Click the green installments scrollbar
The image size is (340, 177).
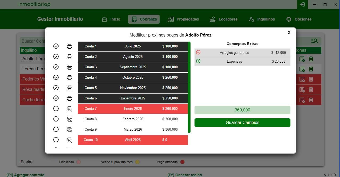coord(189,87)
